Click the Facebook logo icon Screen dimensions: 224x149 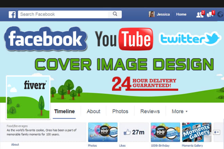12,15
